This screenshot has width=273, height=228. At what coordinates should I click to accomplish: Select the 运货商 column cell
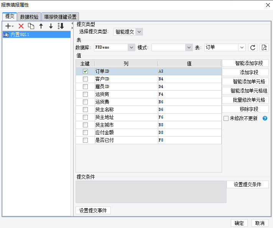pyautogui.click(x=126, y=94)
